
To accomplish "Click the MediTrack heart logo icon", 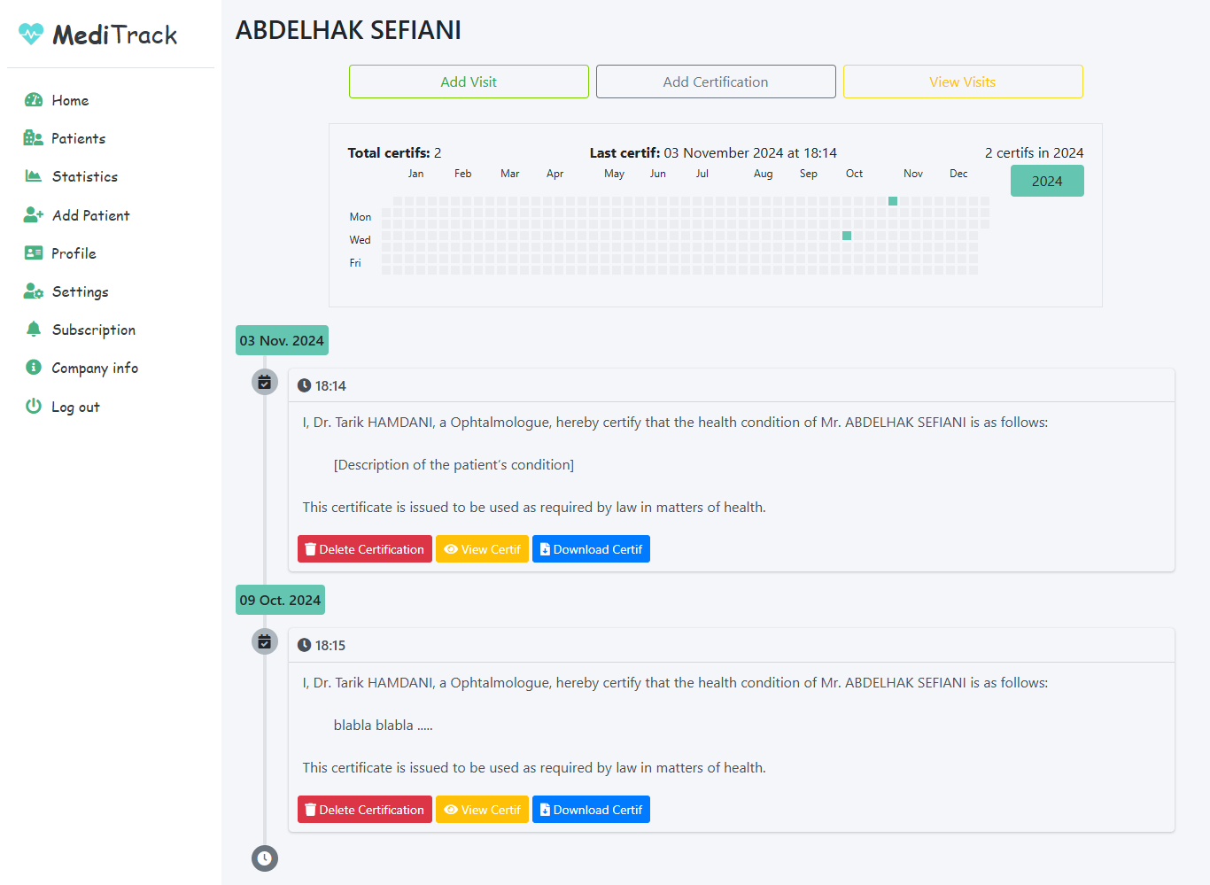I will tap(31, 34).
